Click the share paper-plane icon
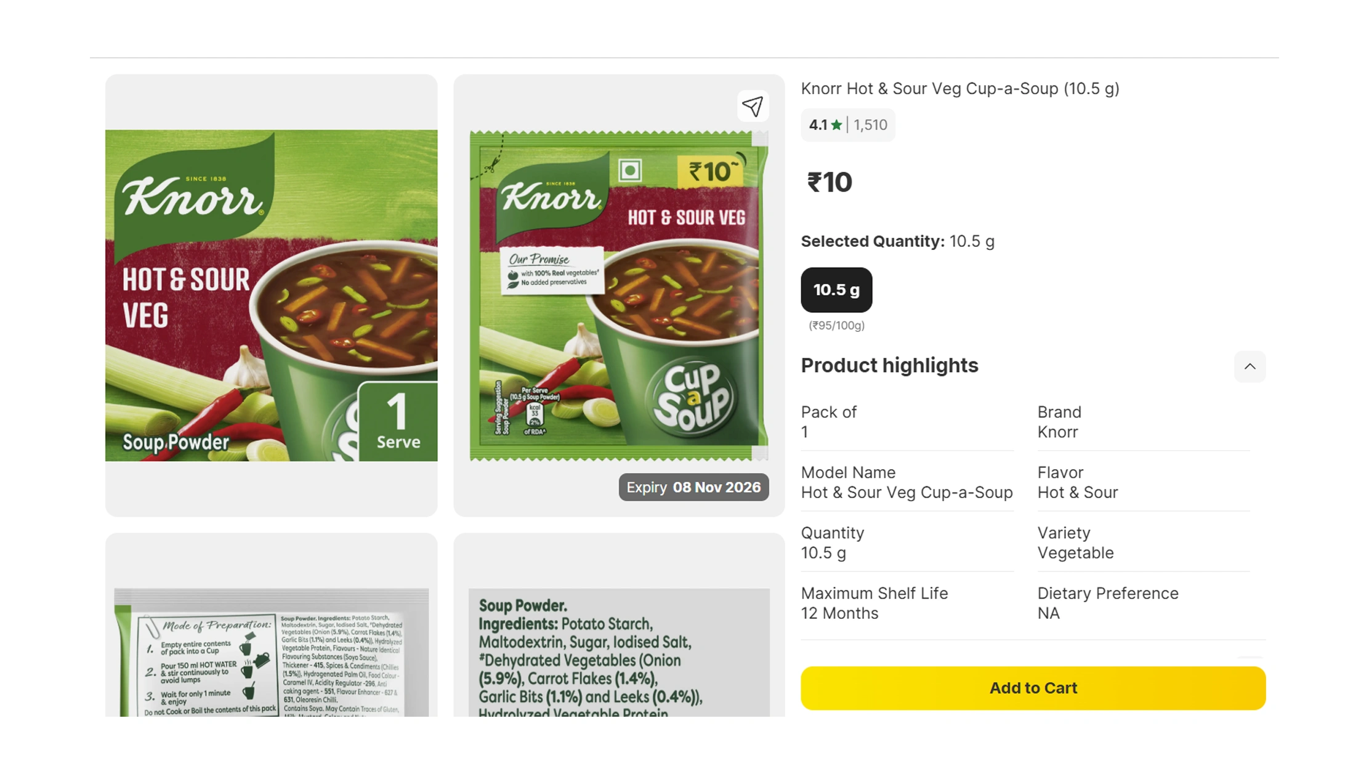 tap(753, 107)
